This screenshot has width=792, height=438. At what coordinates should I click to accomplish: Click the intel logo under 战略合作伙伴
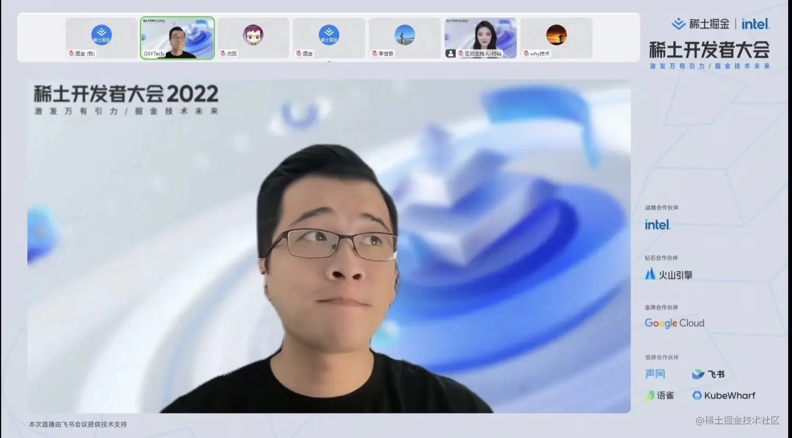click(x=657, y=225)
